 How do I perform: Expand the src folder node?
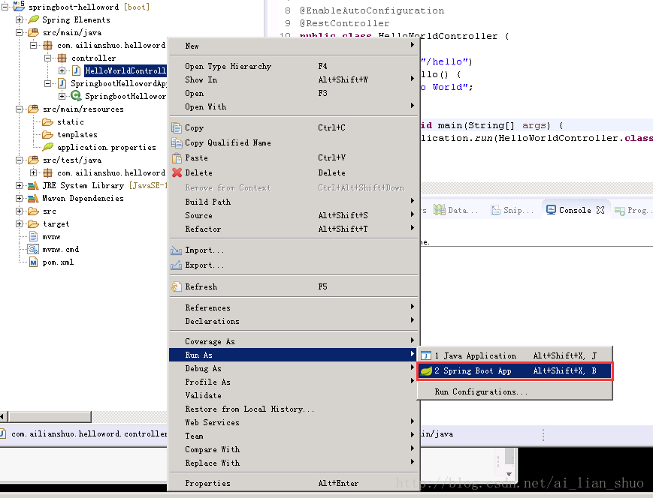coord(19,211)
